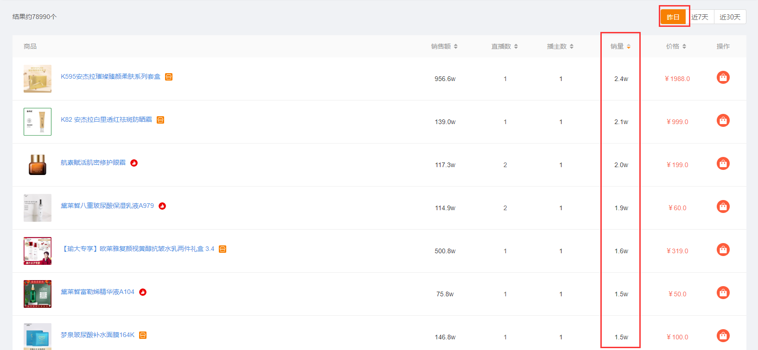Sort the table by 播主数

[560, 46]
